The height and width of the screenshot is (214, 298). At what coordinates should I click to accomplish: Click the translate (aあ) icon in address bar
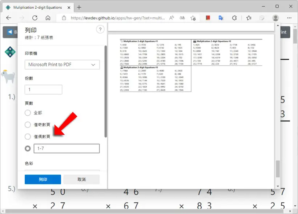[182, 18]
